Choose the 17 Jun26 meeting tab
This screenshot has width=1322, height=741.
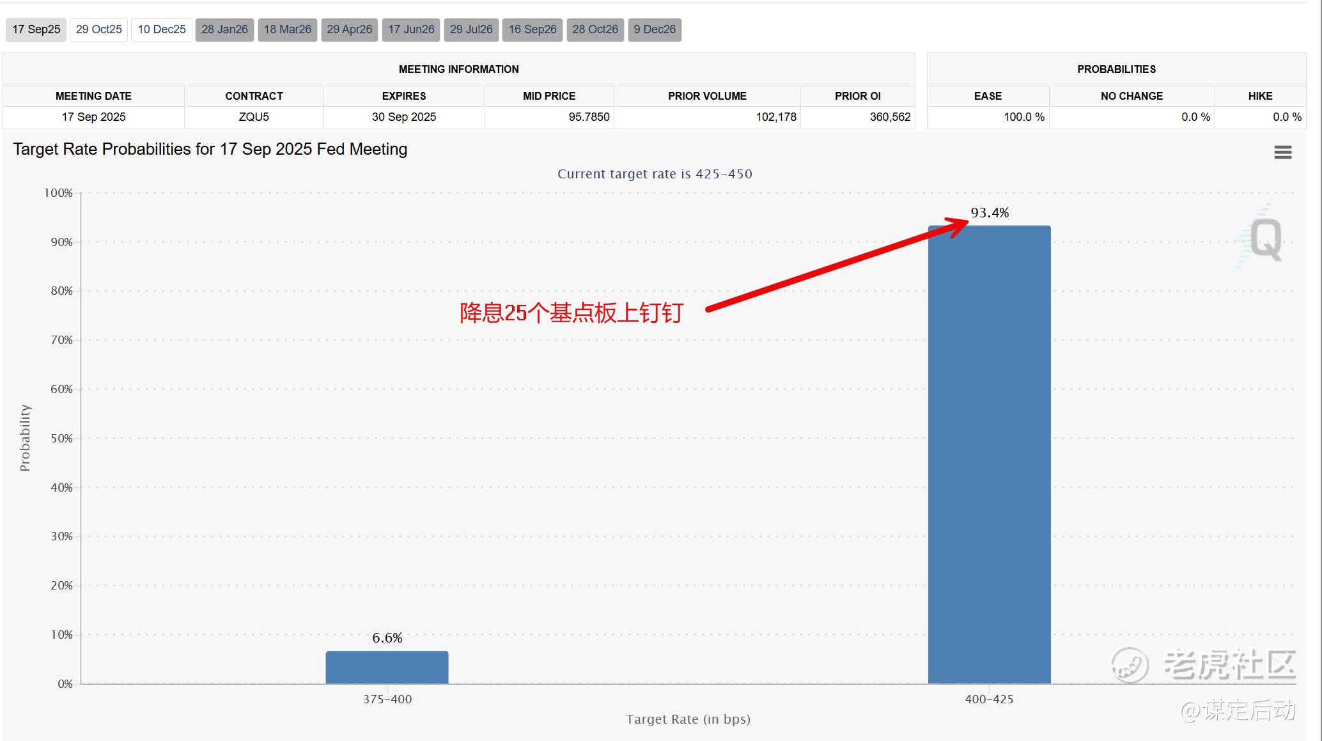[411, 29]
